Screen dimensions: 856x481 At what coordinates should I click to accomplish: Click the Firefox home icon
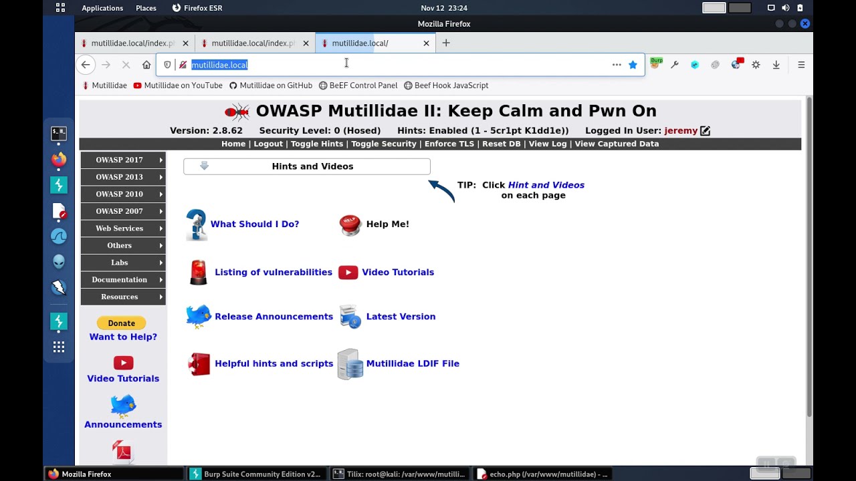(x=146, y=65)
